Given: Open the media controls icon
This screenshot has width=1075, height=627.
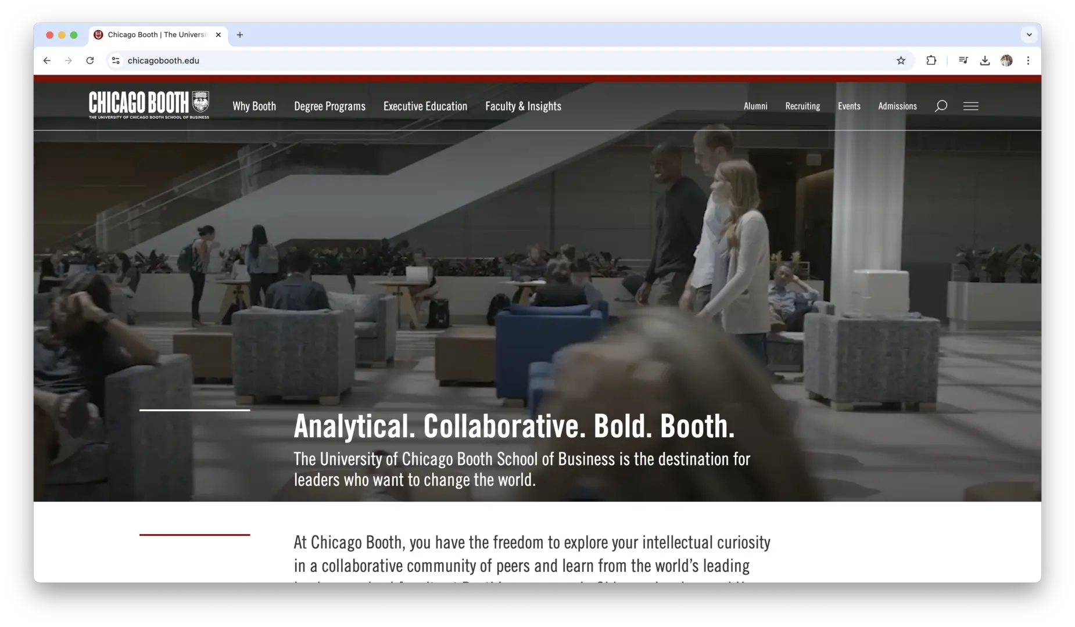Looking at the screenshot, I should coord(963,60).
